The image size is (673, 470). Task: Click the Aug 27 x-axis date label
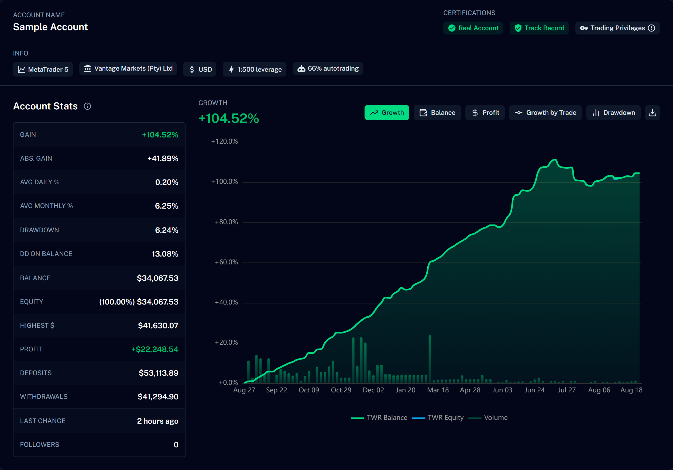(x=244, y=390)
